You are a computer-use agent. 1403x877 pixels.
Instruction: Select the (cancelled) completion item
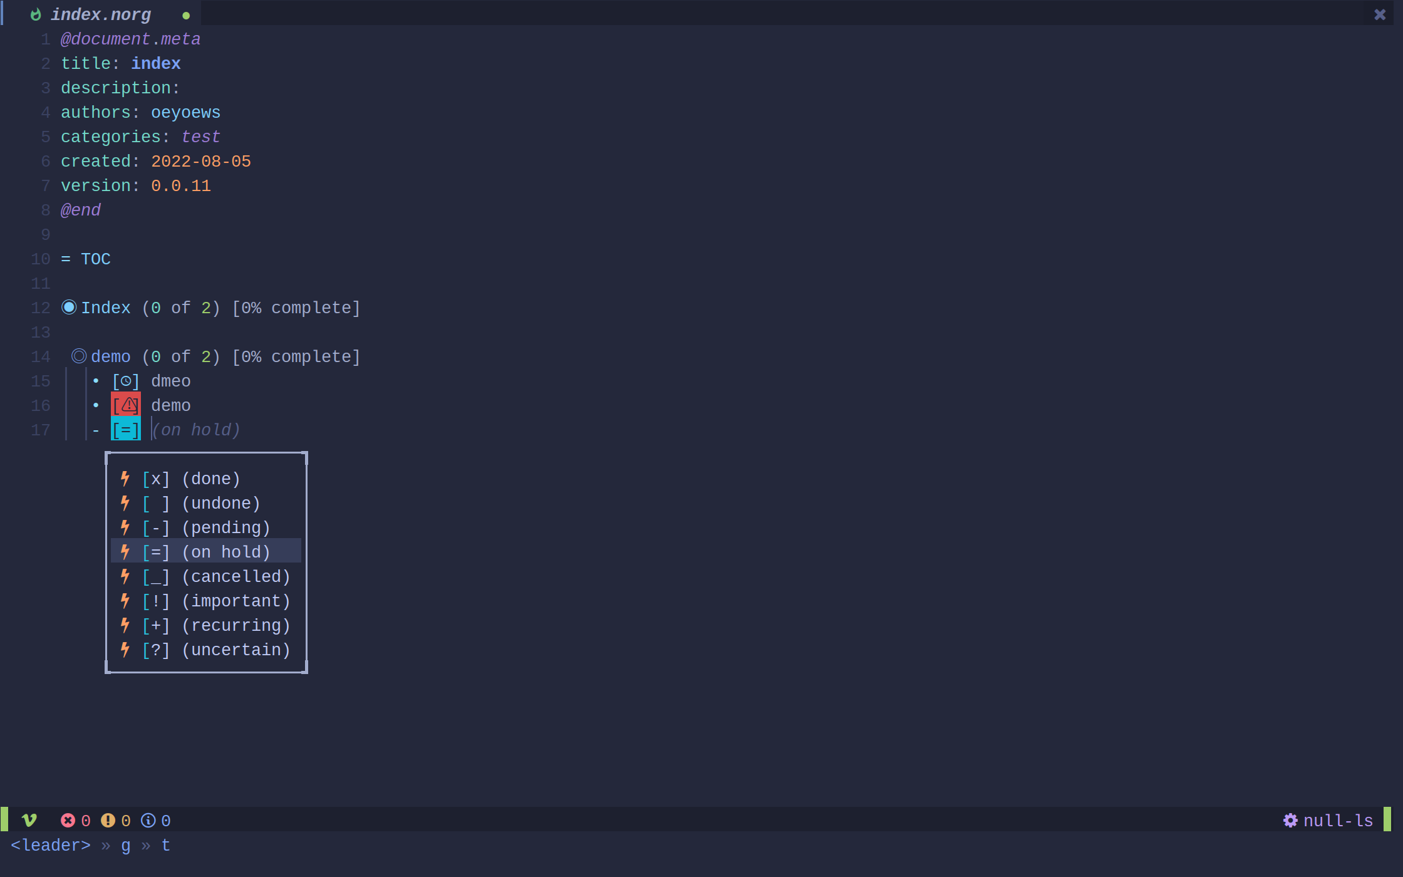pos(236,576)
